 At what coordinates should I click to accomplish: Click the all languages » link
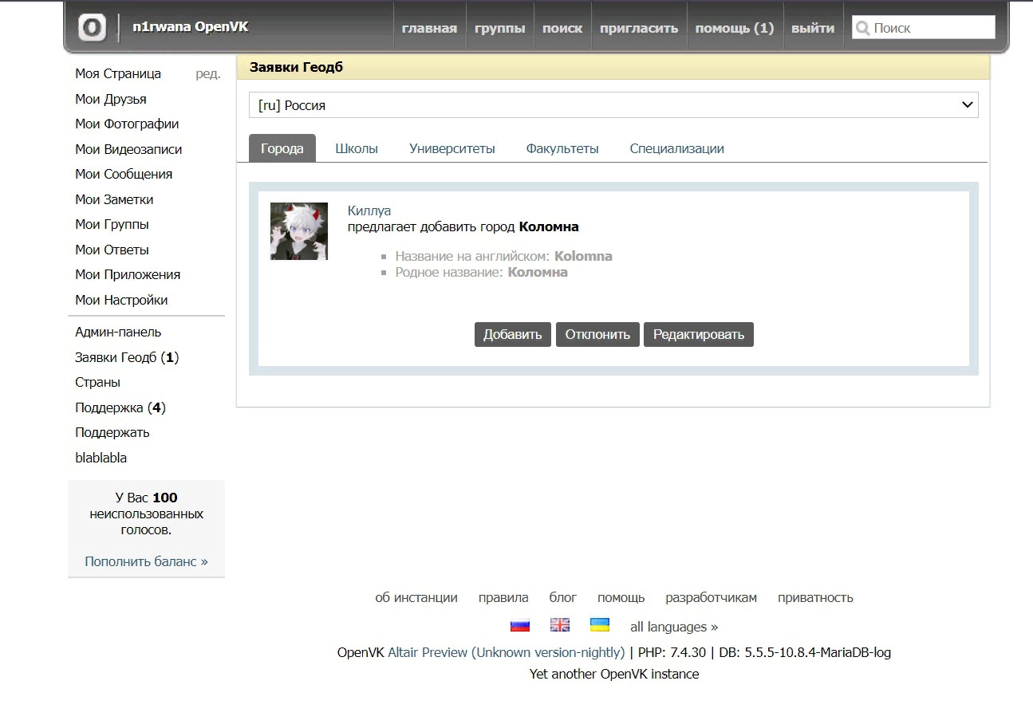(674, 627)
